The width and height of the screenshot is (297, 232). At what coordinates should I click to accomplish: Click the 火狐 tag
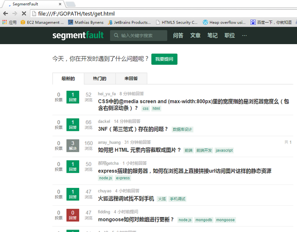coord(162,199)
